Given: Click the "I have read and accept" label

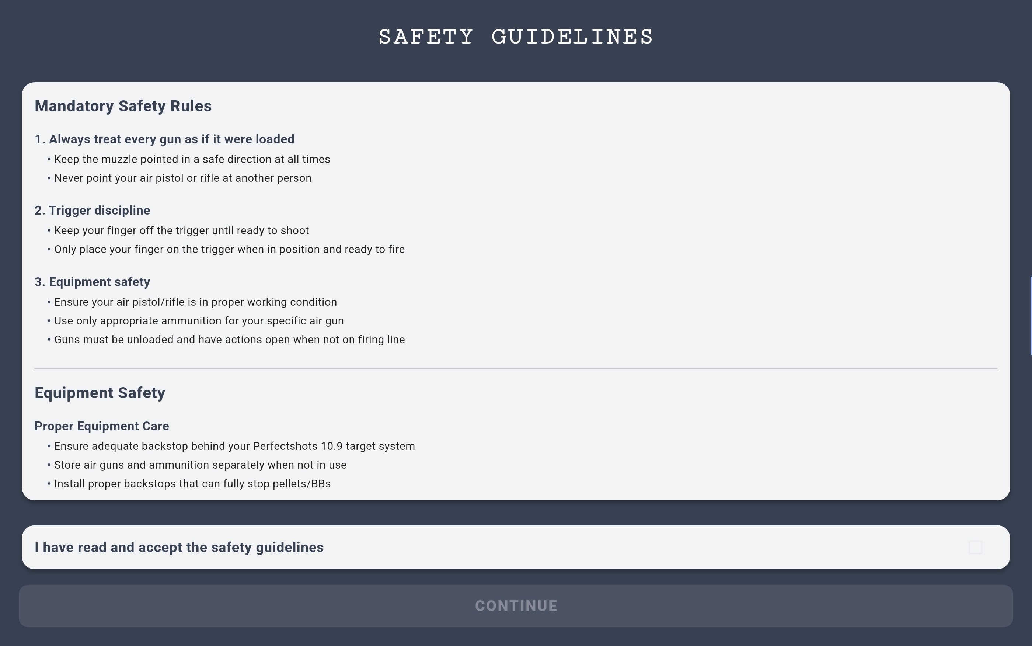Looking at the screenshot, I should pyautogui.click(x=179, y=547).
